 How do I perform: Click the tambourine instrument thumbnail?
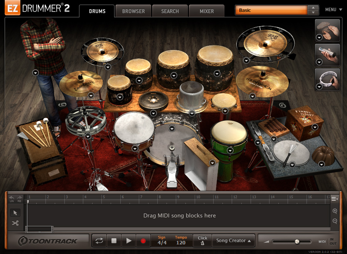pyautogui.click(x=328, y=79)
